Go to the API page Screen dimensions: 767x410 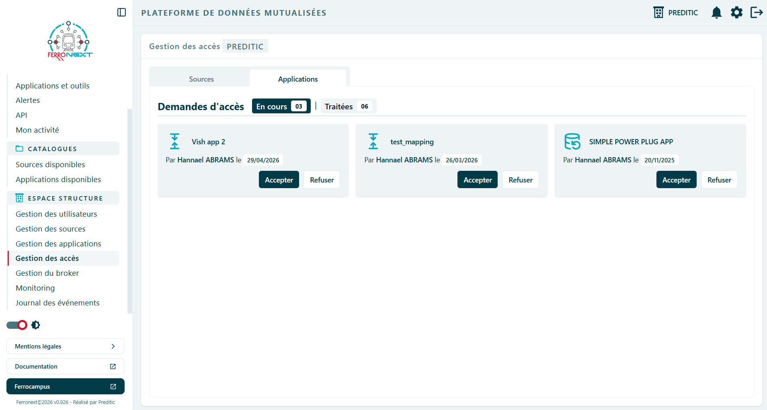click(x=21, y=115)
